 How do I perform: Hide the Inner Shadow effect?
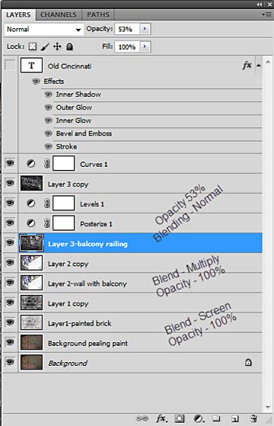[48, 94]
